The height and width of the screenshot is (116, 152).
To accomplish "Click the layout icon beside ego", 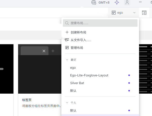I will 114,13.
